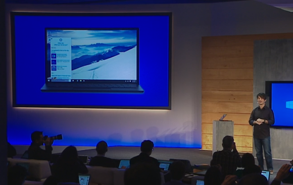Open the second daily card's folder-like icon
293x185 pixels.
pyautogui.click(x=54, y=62)
